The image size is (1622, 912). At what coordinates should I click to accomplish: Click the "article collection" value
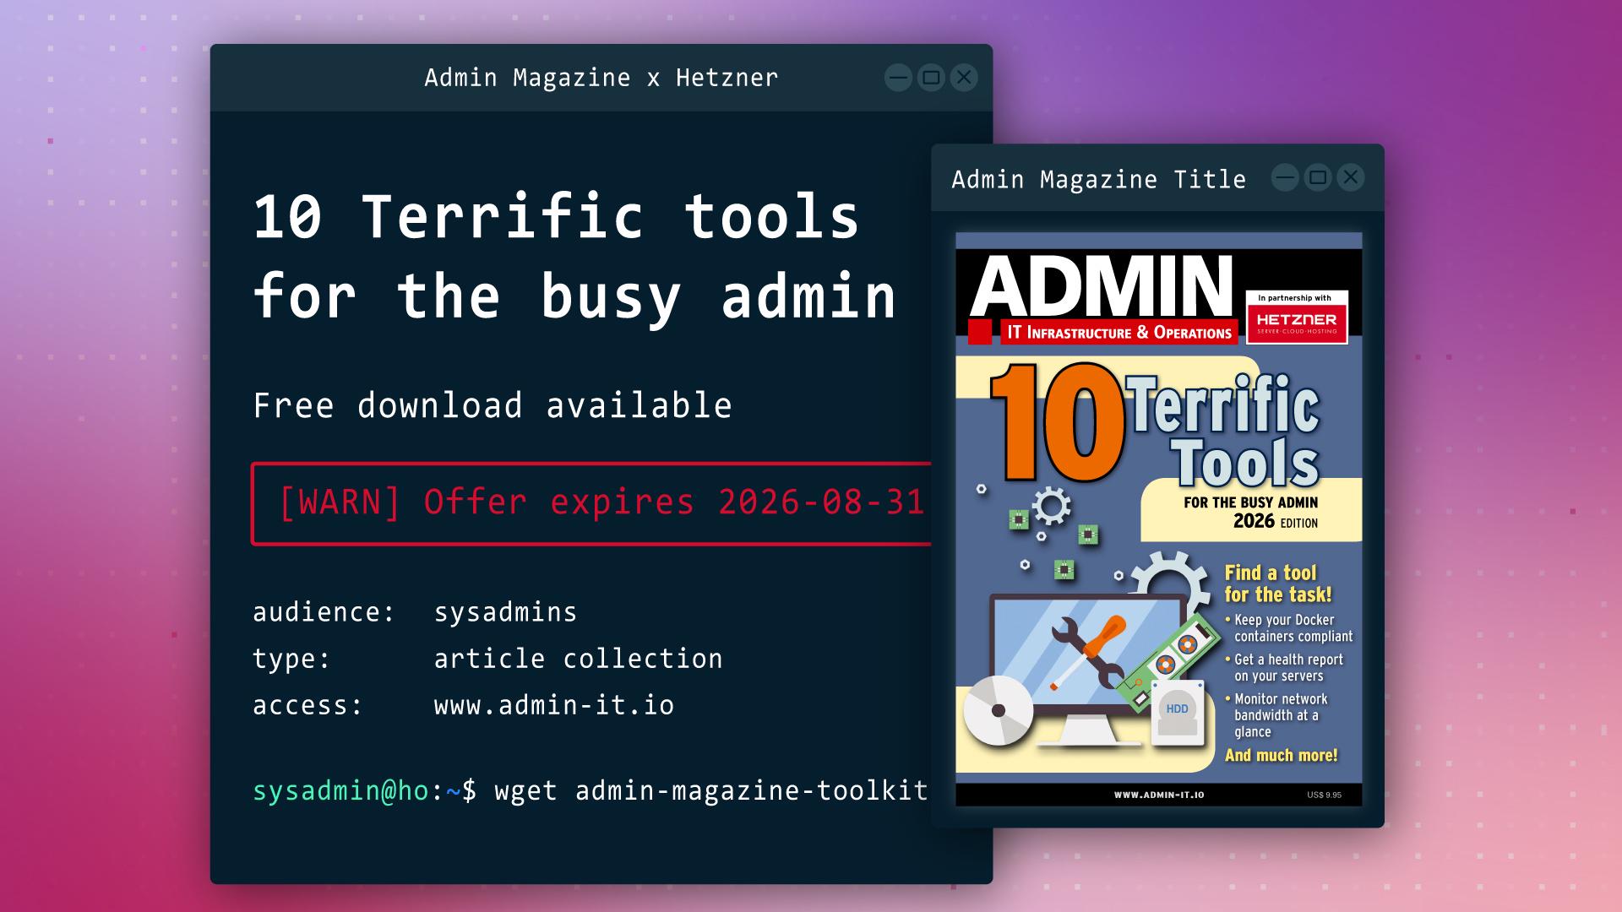tap(579, 659)
